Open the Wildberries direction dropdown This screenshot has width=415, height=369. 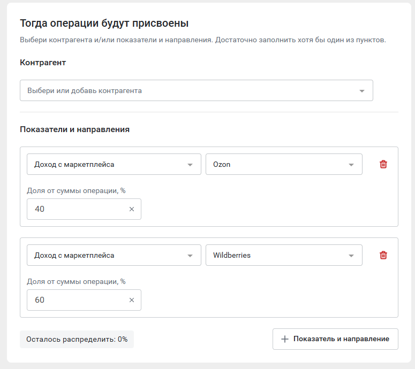(284, 255)
